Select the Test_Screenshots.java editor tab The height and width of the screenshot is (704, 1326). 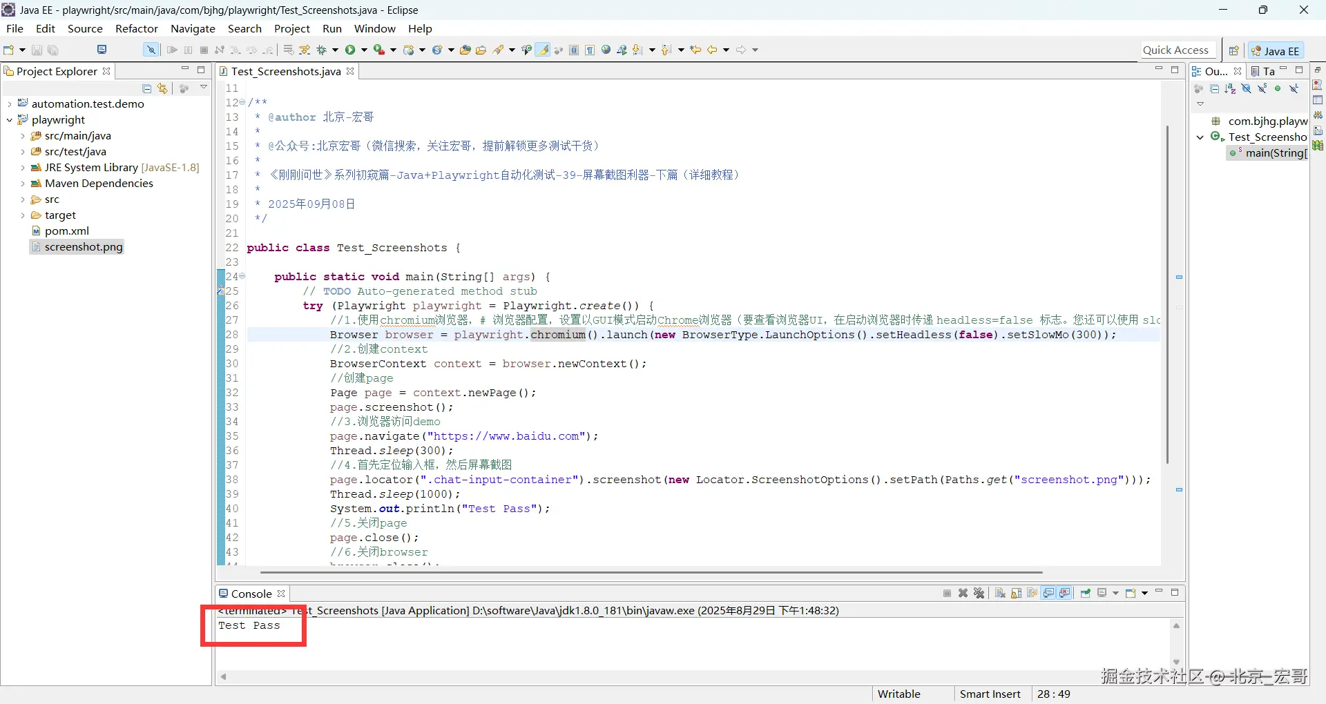[x=285, y=71]
